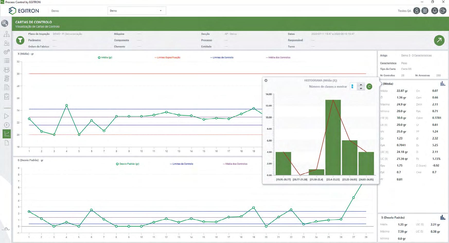
Task: Open histogram icon for X (Média)
Action: pyautogui.click(x=443, y=84)
